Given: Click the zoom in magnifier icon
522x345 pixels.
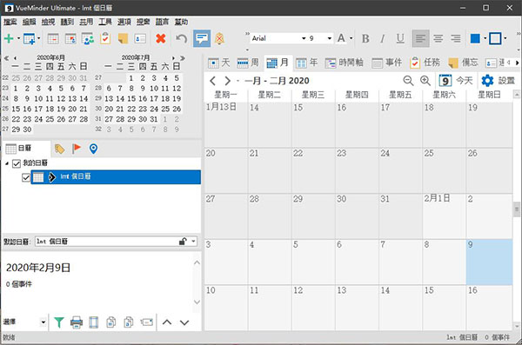Looking at the screenshot, I should click(425, 81).
